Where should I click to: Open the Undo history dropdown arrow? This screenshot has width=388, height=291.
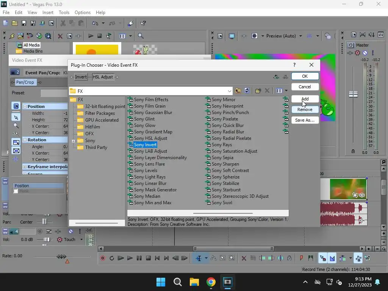tap(103, 23)
